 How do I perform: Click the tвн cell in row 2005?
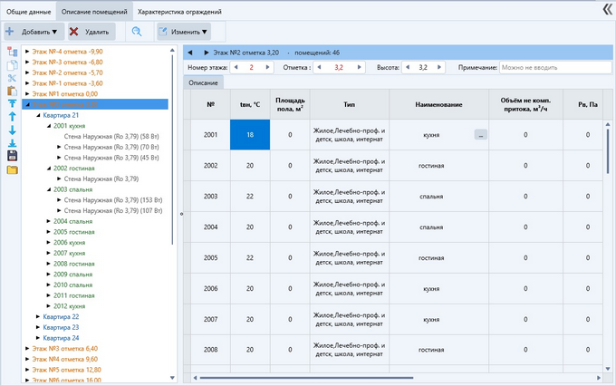click(x=250, y=258)
